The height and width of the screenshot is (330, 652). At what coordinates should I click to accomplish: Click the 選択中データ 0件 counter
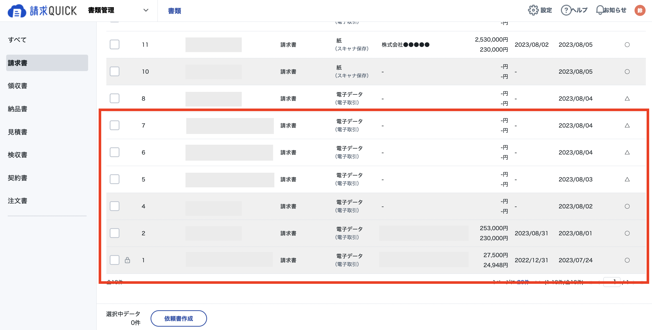point(123,318)
